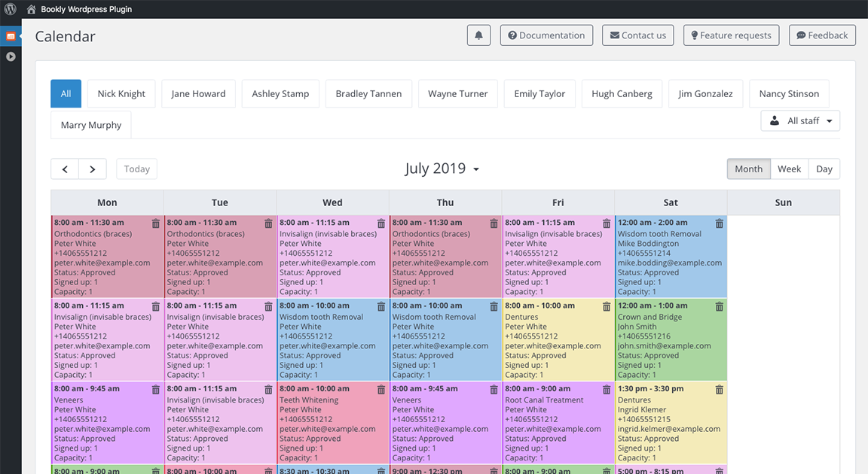Open Friday 8:00 am Dentures appointment block
The height and width of the screenshot is (474, 868).
[x=558, y=340]
